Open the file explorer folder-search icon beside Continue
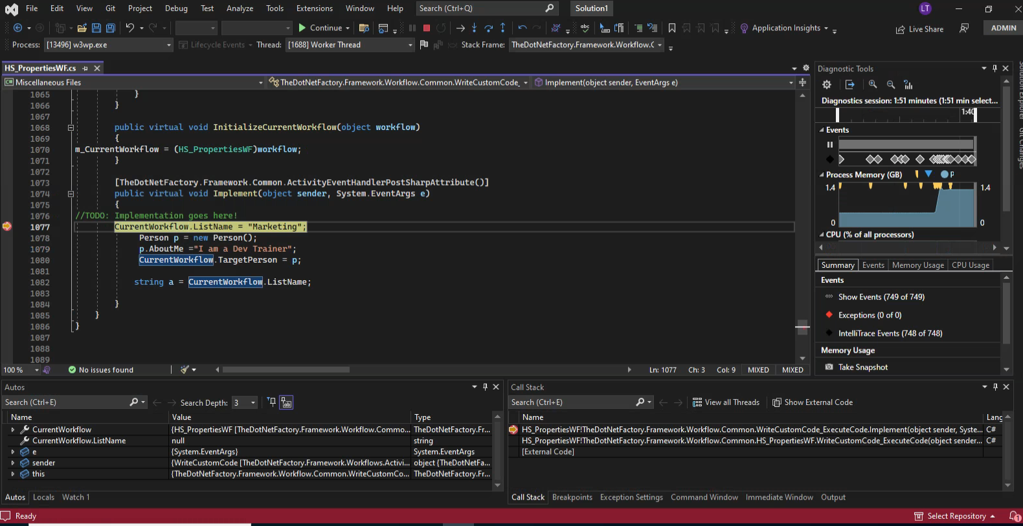 point(364,28)
